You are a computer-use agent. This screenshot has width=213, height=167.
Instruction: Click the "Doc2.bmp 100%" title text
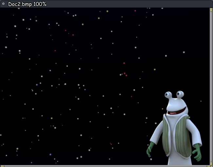(x=27, y=4)
